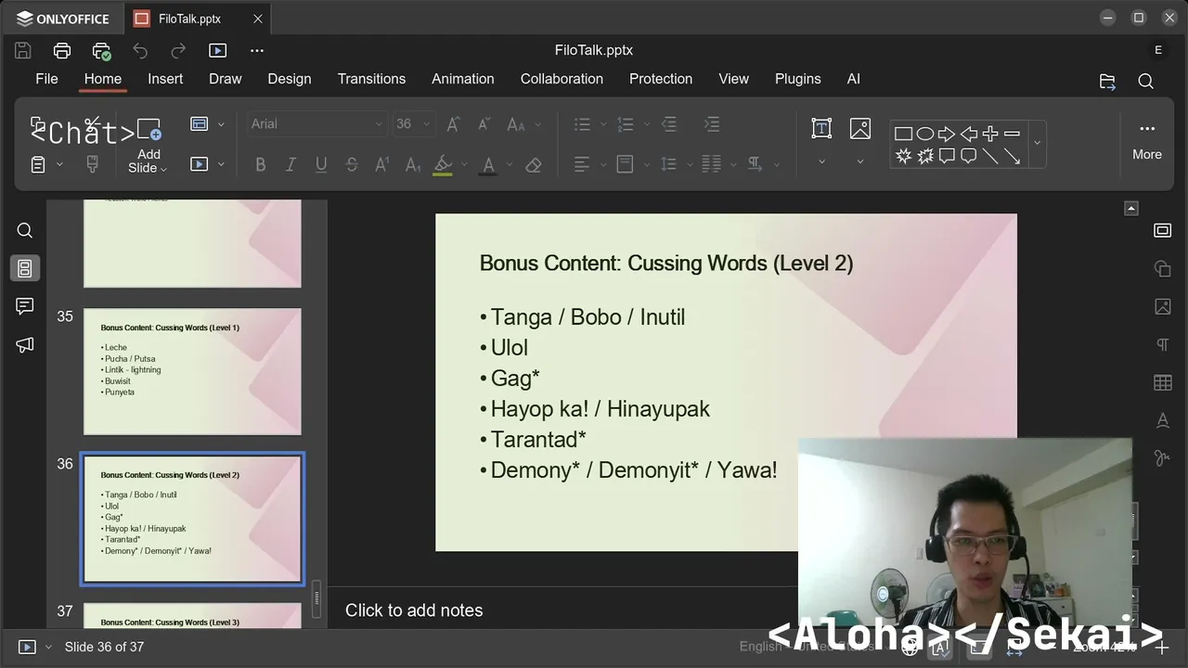
Task: Click the Add Slide label with arrow
Action: [148, 161]
